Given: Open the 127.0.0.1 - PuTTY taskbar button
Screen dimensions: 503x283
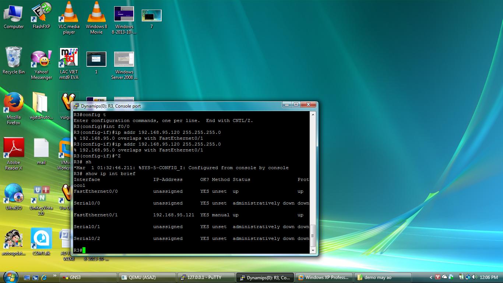Looking at the screenshot, I should (x=206, y=277).
